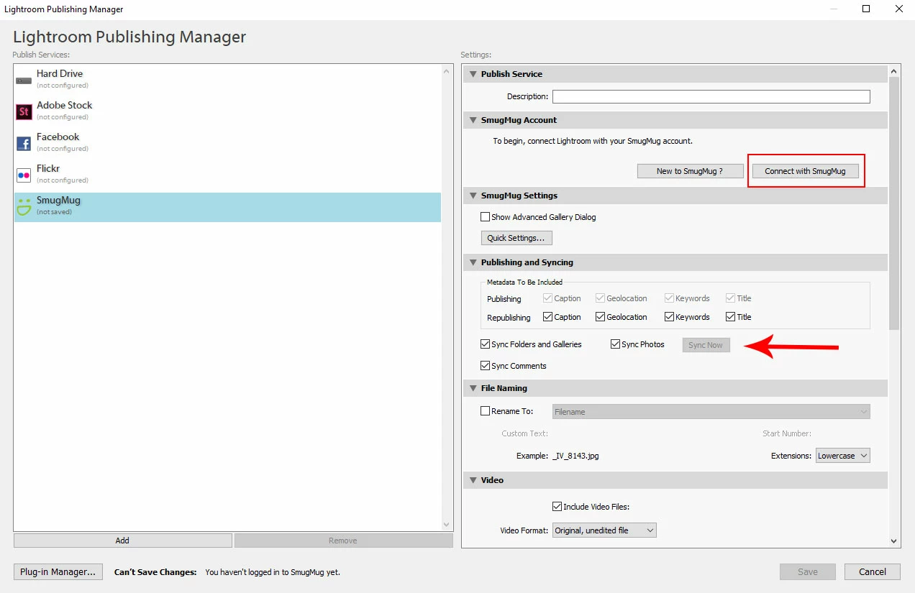Collapse the SmugMug Account section
Image resolution: width=915 pixels, height=593 pixels.
pyautogui.click(x=473, y=120)
